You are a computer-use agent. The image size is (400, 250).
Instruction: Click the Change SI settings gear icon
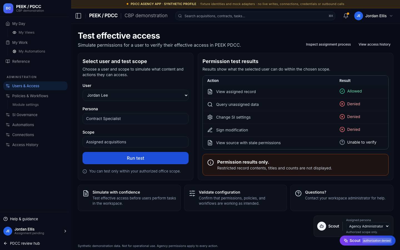(x=210, y=117)
